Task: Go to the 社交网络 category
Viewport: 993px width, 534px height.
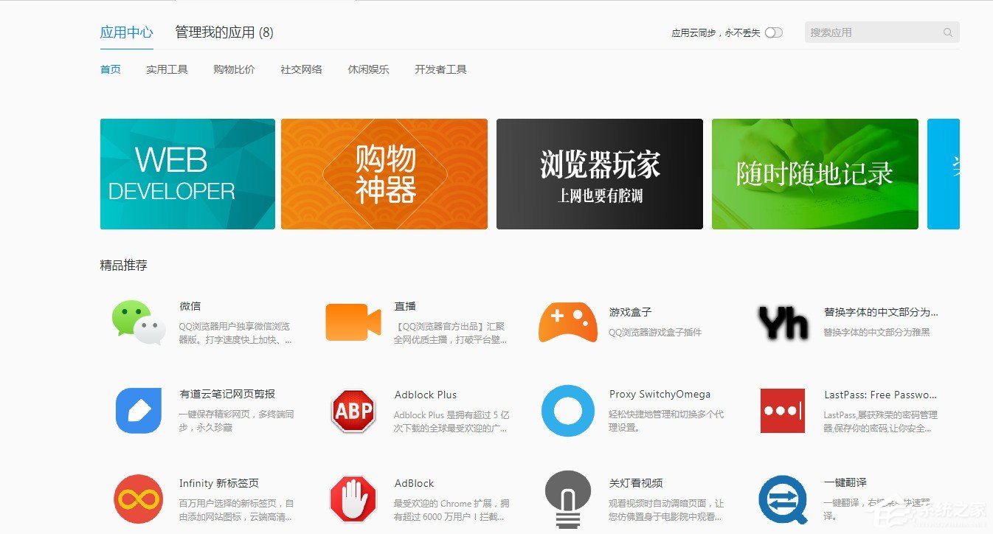Action: click(x=301, y=69)
